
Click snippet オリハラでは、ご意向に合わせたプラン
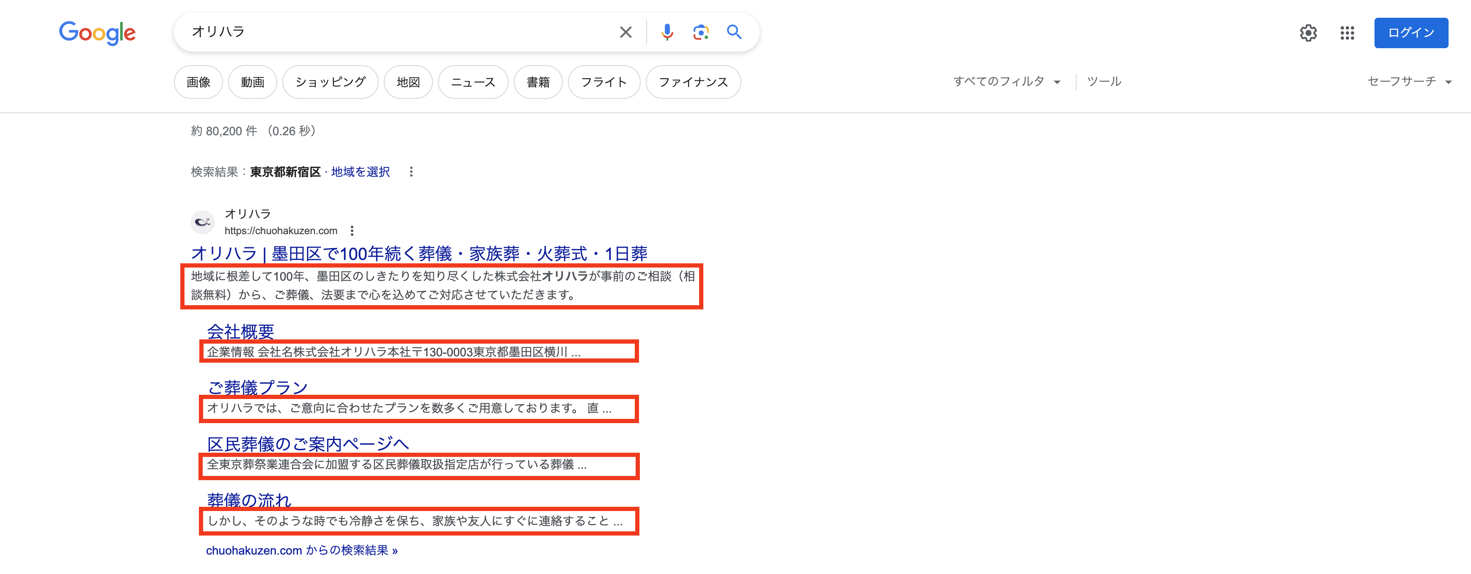point(409,408)
